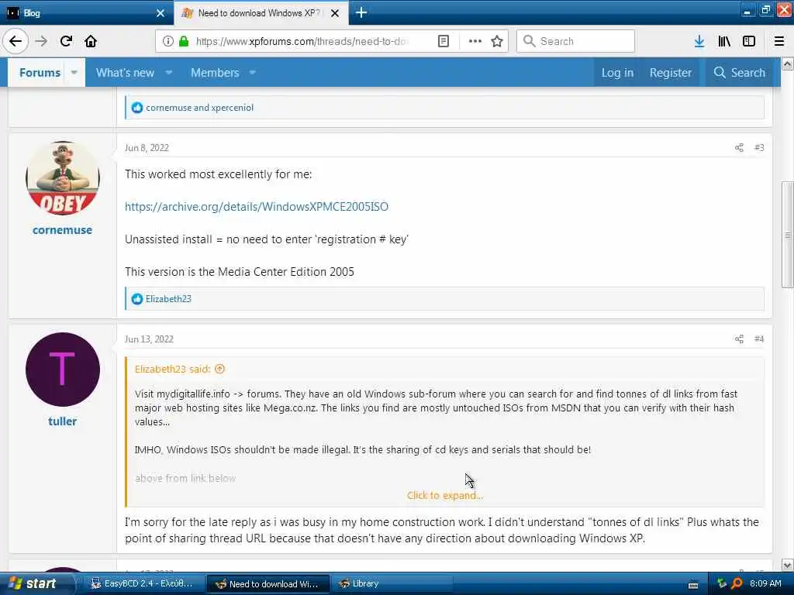Image resolution: width=794 pixels, height=595 pixels.
Task: Share post #3 via share icon
Action: (x=739, y=148)
